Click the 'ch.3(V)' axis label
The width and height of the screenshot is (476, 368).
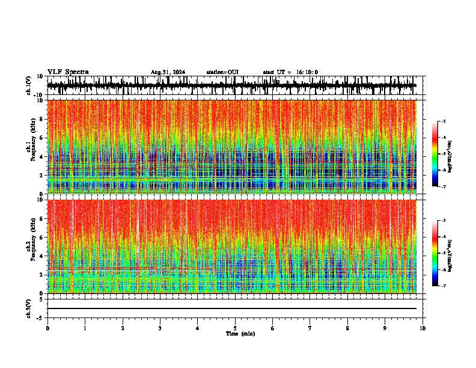29,309
